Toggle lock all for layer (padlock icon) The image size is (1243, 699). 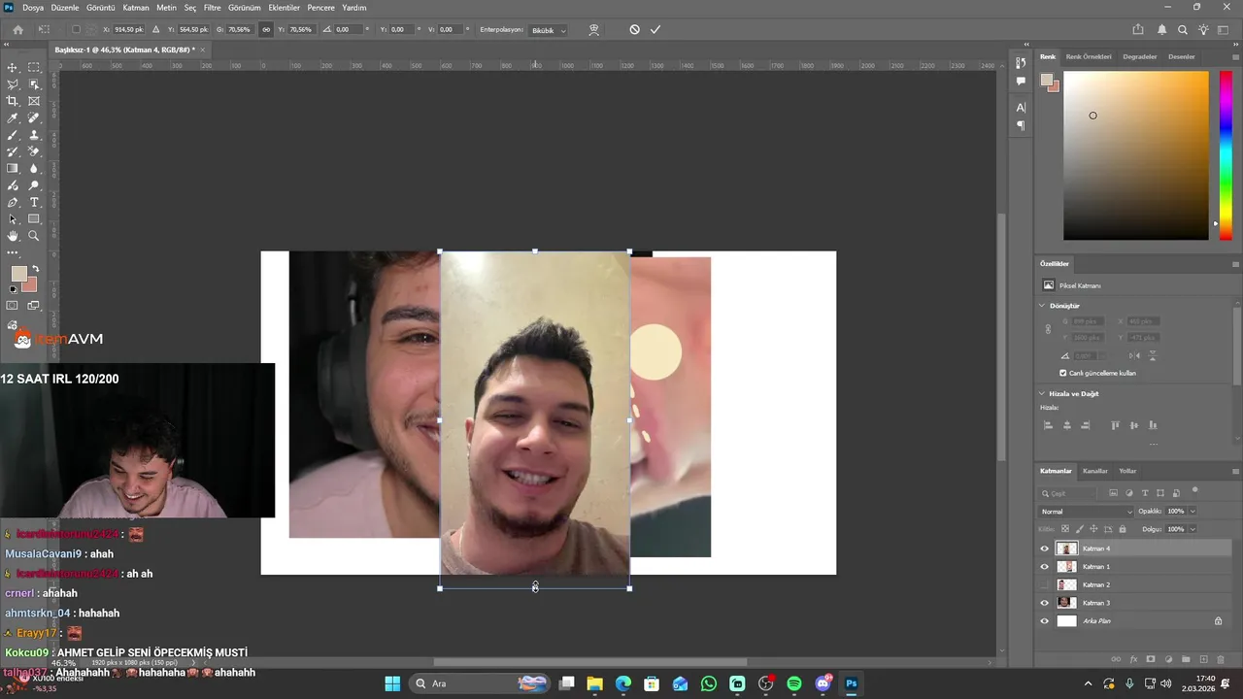(x=1123, y=529)
